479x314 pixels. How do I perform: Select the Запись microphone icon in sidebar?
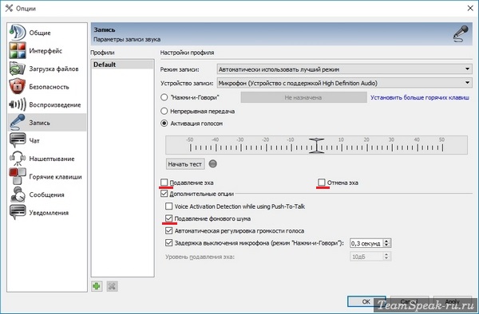click(18, 123)
